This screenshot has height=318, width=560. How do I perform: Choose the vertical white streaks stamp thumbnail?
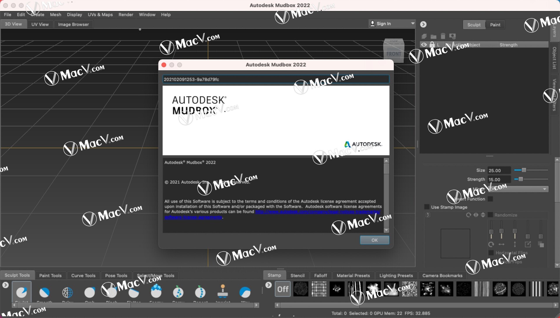point(355,289)
